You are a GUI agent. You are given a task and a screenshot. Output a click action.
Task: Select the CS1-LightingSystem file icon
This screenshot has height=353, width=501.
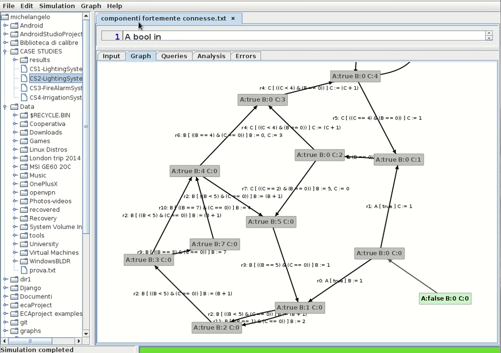[x=24, y=69]
